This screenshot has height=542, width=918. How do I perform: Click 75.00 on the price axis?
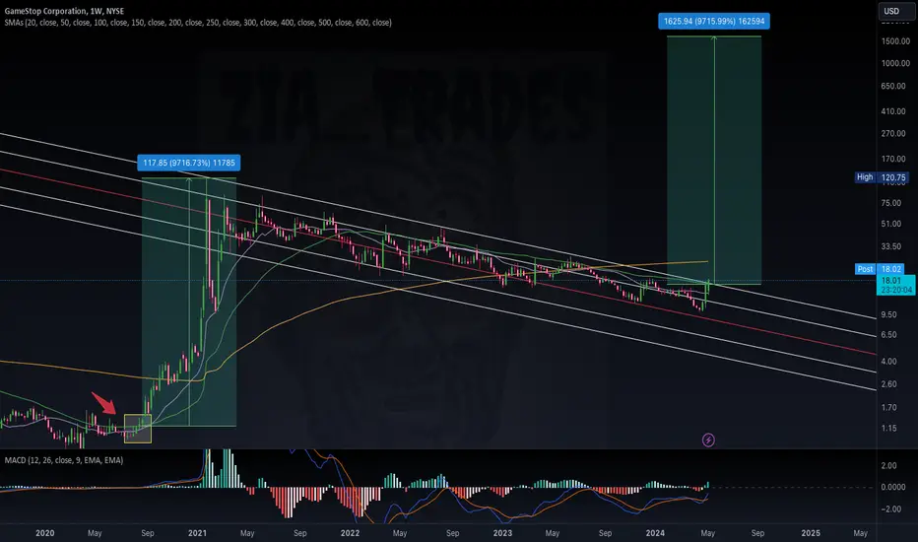(x=891, y=203)
